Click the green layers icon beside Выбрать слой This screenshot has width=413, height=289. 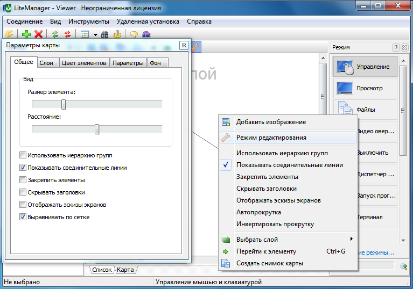(x=226, y=240)
